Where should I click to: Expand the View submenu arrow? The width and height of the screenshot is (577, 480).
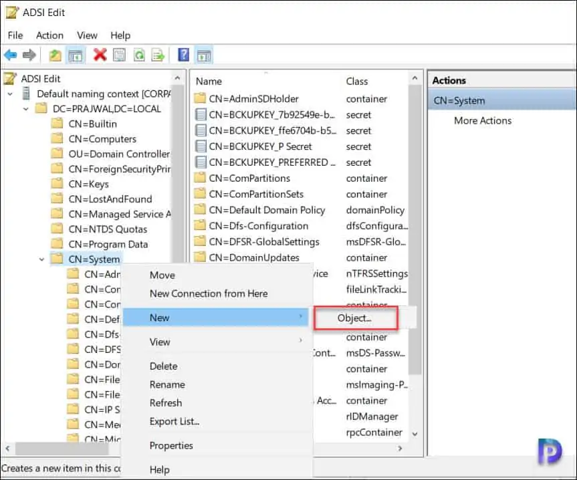(301, 340)
